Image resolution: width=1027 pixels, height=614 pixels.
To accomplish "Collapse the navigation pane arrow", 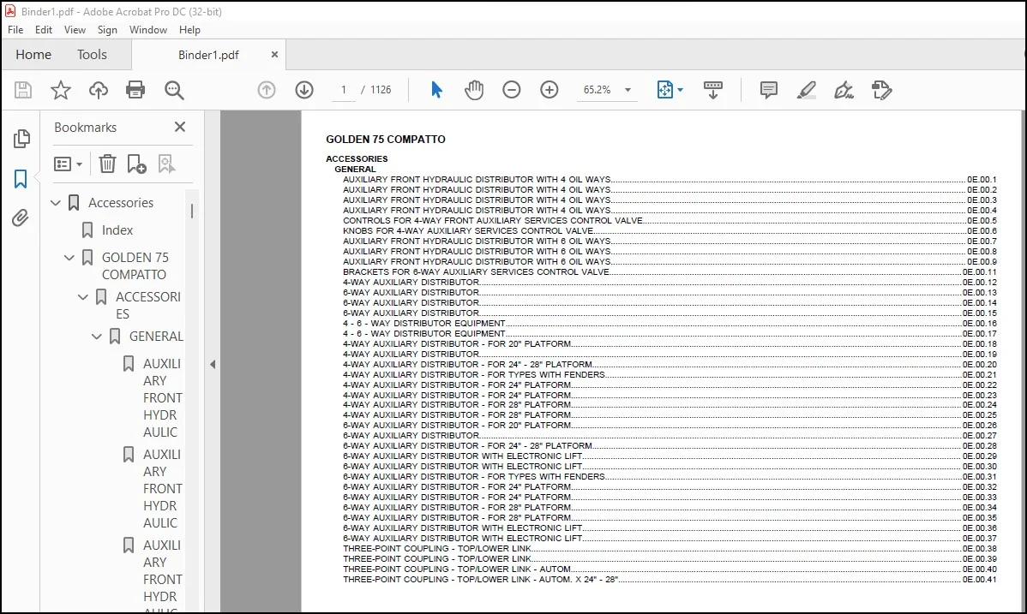I will point(213,364).
